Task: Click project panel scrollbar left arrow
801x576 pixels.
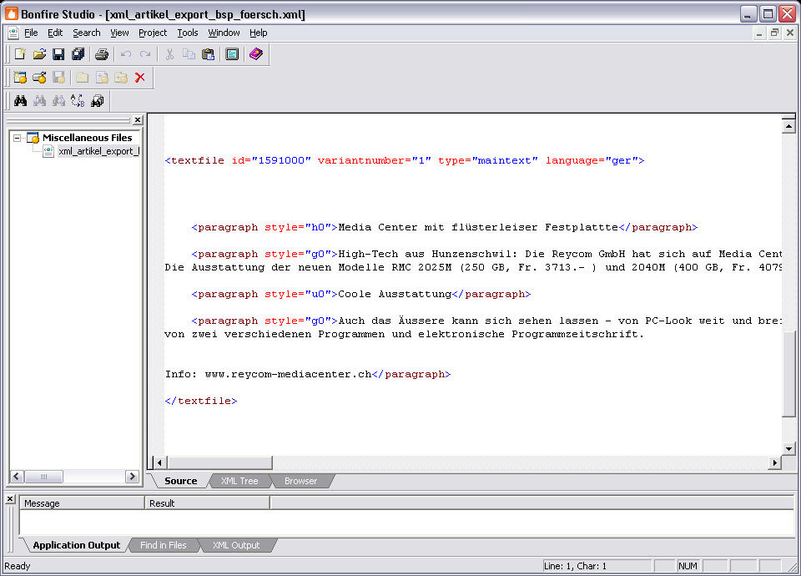Action: pos(17,477)
